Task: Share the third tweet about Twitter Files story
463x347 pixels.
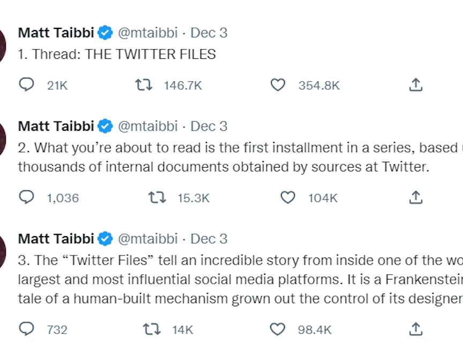Action: 416,329
